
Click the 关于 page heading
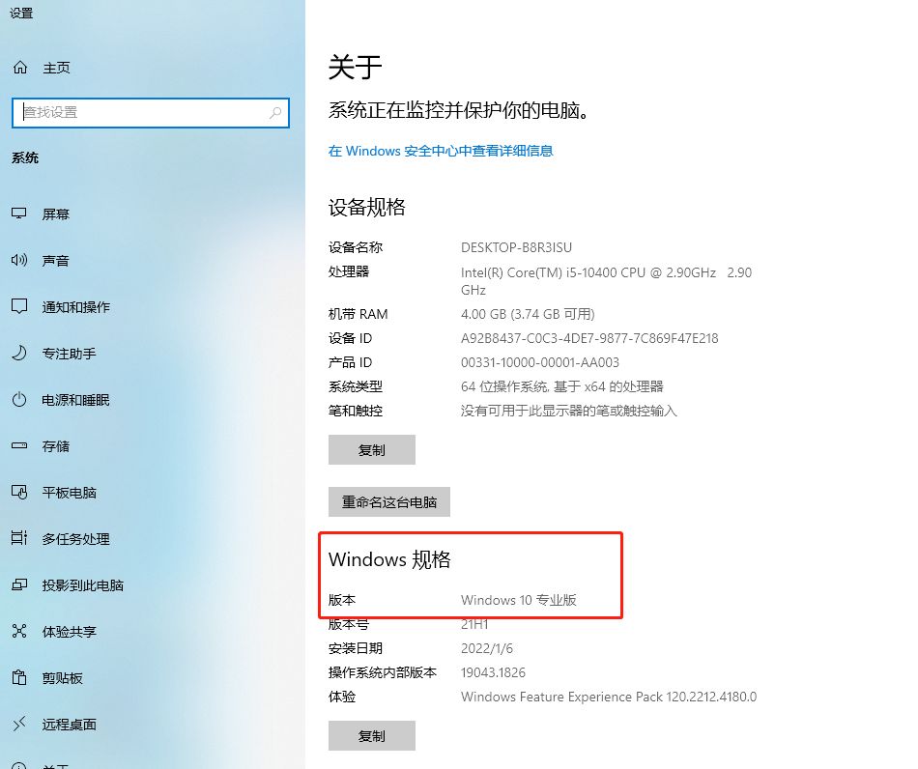click(355, 67)
